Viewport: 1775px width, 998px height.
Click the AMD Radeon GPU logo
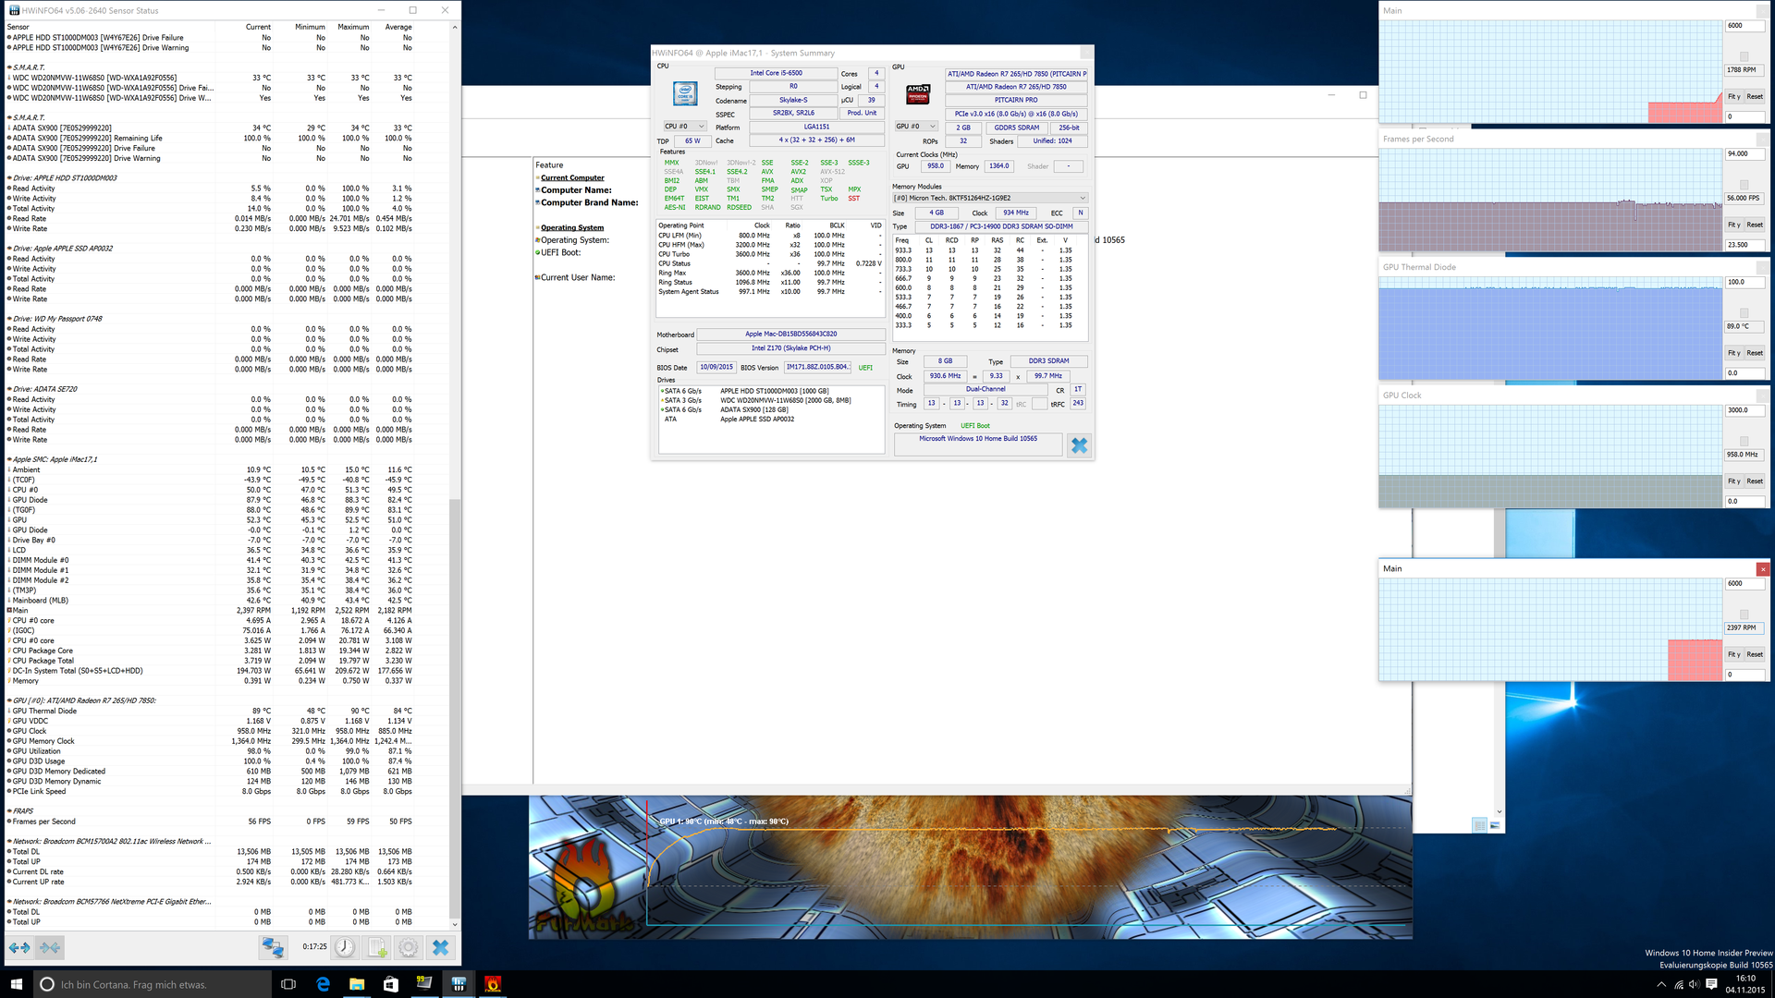918,94
